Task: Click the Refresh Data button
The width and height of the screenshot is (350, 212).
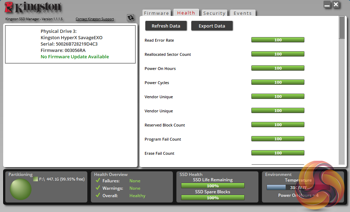Action: (x=166, y=26)
